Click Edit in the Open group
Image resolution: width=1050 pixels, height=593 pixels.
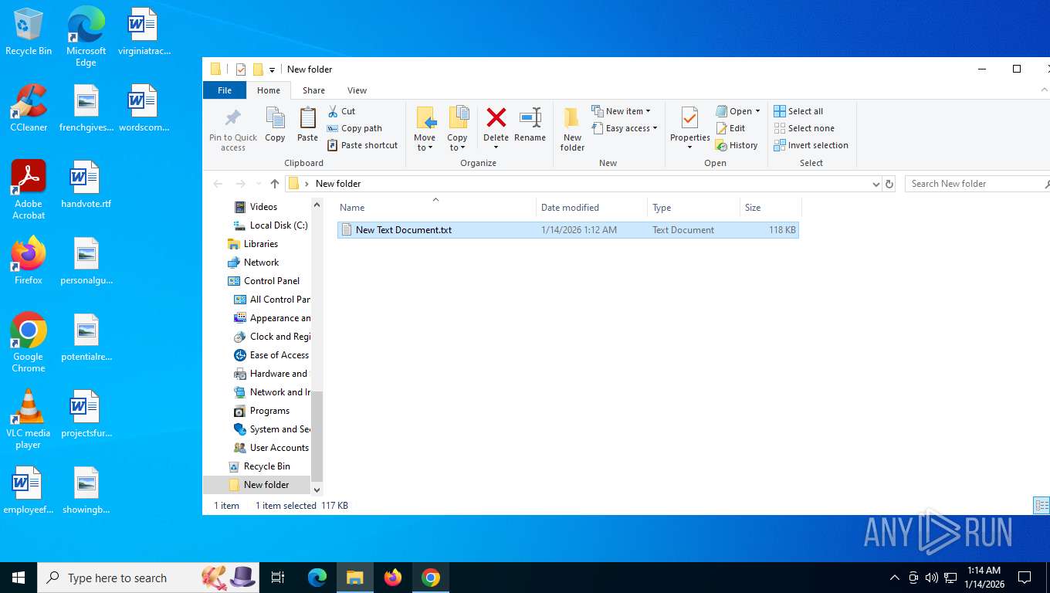(x=730, y=128)
